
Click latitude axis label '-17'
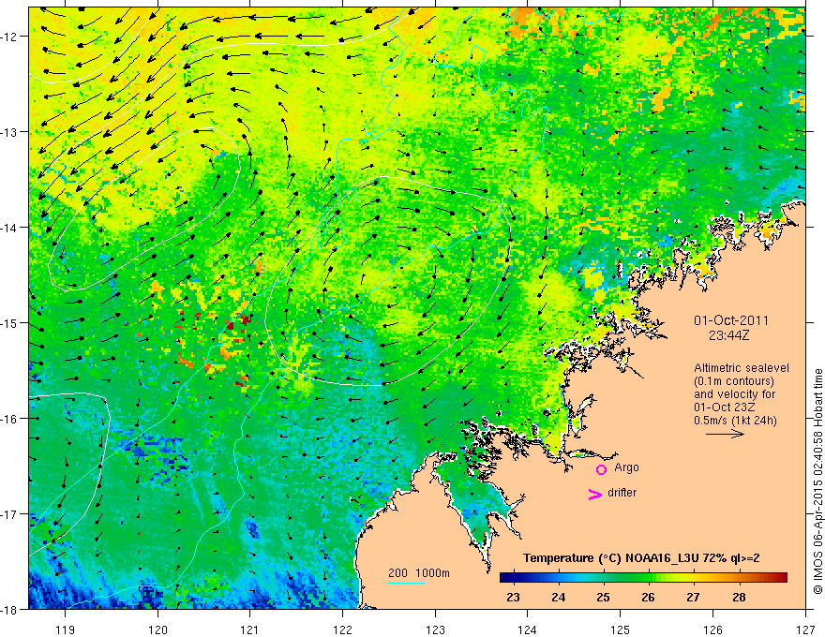[8, 514]
